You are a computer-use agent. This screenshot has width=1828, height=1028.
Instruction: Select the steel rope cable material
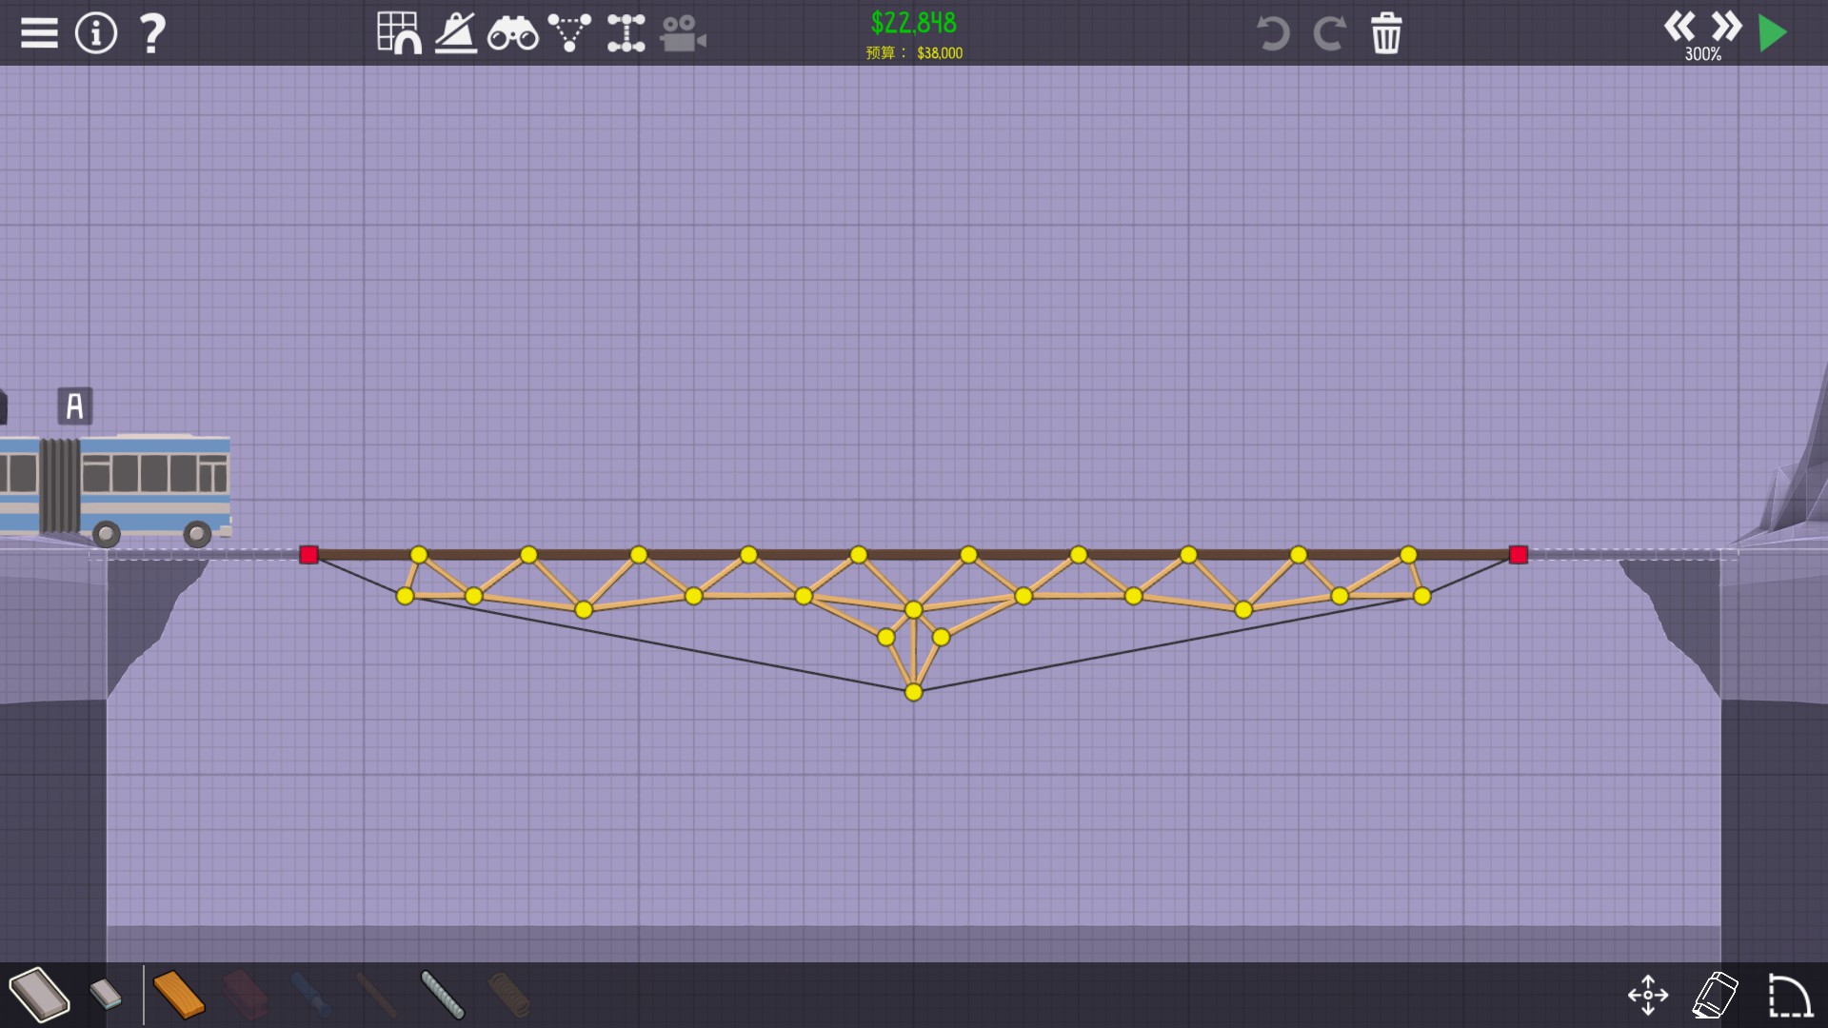tap(442, 995)
